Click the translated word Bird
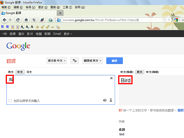Image resolution: width=184 pixels, height=138 pixels. (126, 80)
